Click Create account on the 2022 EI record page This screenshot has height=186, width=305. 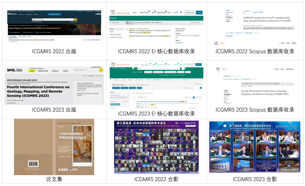[x=190, y=12]
